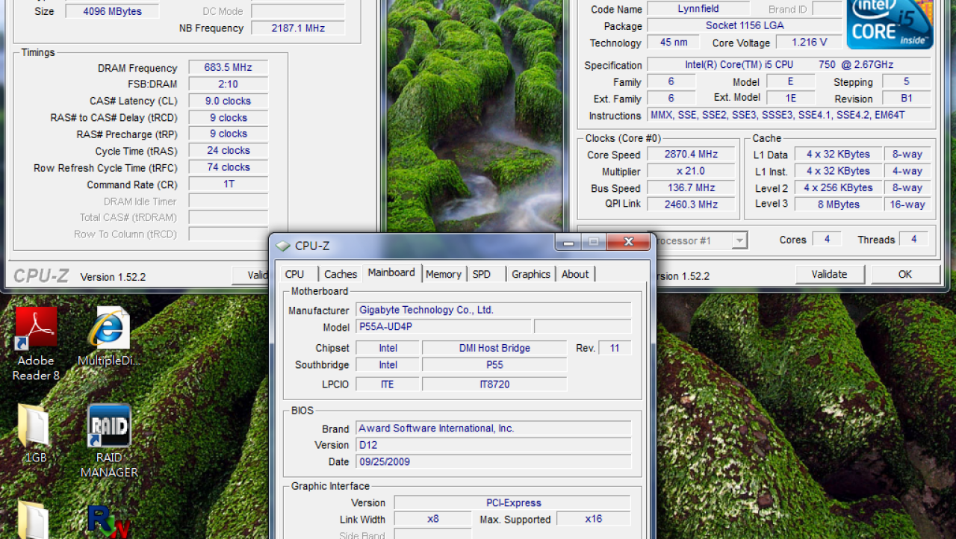Select the Row Refresh Cycle Time '74 clocks'
Image resolution: width=956 pixels, height=539 pixels.
(x=229, y=167)
